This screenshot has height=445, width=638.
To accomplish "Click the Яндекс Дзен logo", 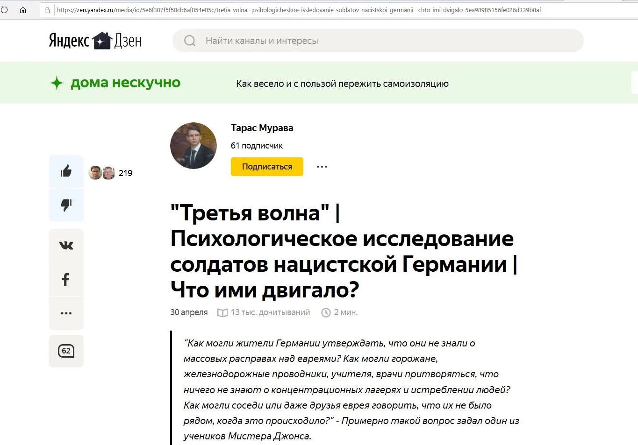I will click(95, 41).
